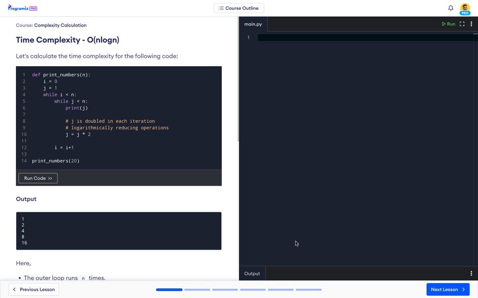Image resolution: width=478 pixels, height=298 pixels.
Task: Open notifications bell icon
Action: (x=451, y=8)
